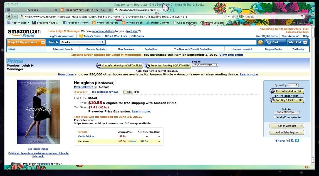Open the 19 customer reviews link
319x176 pixels.
point(106,92)
